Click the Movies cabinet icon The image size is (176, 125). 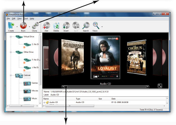(27, 91)
